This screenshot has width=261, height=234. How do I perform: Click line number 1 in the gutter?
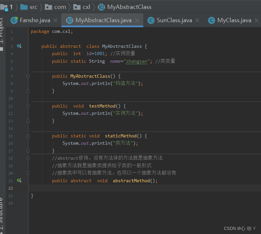[12, 32]
